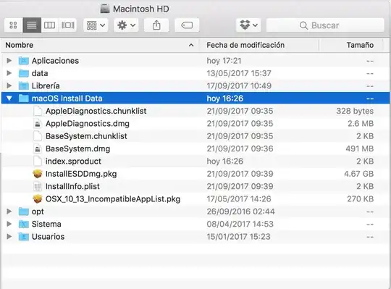Switch to Cover Flow view
This screenshot has width=391, height=289.
(68, 25)
